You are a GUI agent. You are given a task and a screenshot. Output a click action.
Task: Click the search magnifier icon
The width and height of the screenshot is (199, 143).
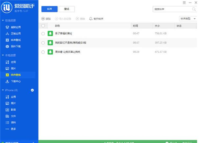[194, 9]
